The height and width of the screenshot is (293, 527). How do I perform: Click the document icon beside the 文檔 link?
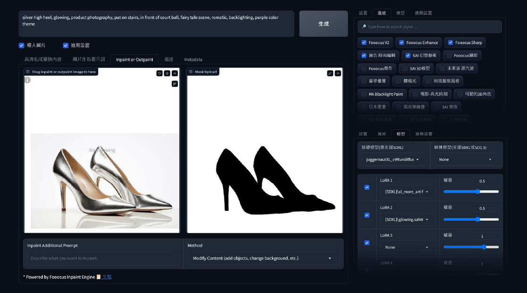(x=99, y=277)
